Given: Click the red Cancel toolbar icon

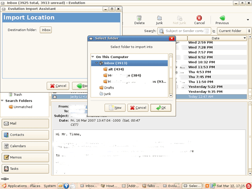Looking at the screenshot, I should pos(199,20).
